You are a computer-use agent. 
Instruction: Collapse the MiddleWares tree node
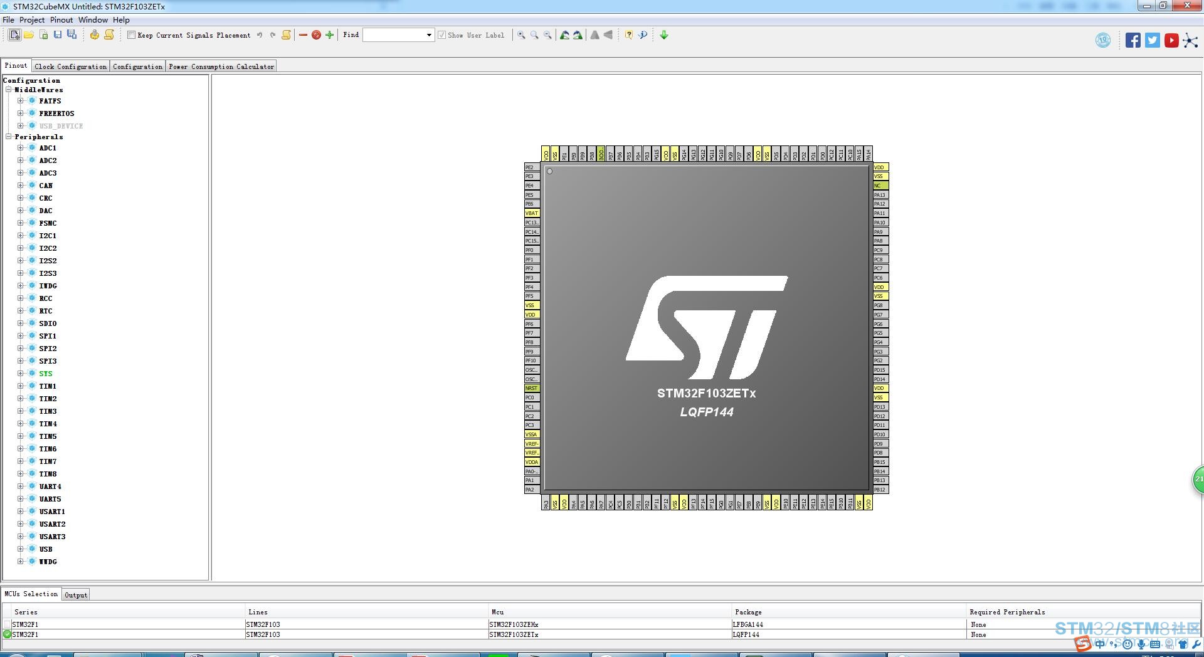click(x=9, y=90)
